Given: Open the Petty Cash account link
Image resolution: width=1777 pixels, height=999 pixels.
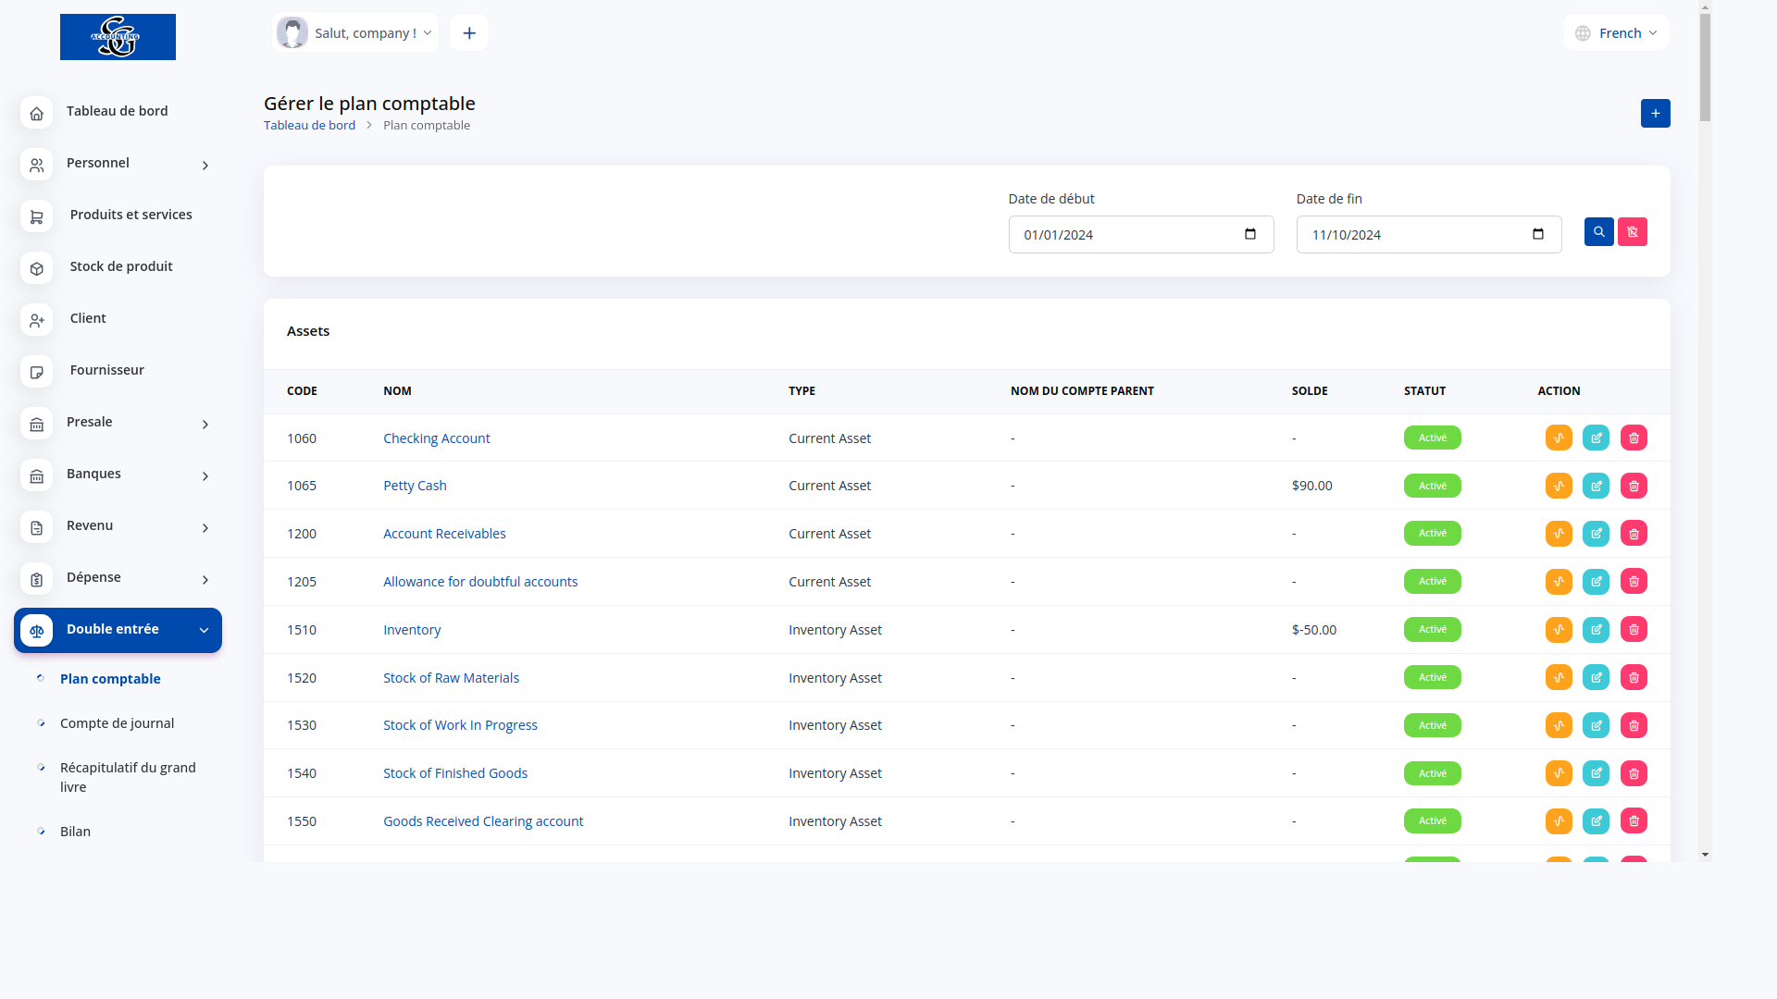Looking at the screenshot, I should click(415, 486).
